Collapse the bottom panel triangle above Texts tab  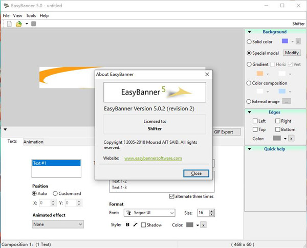5,129
